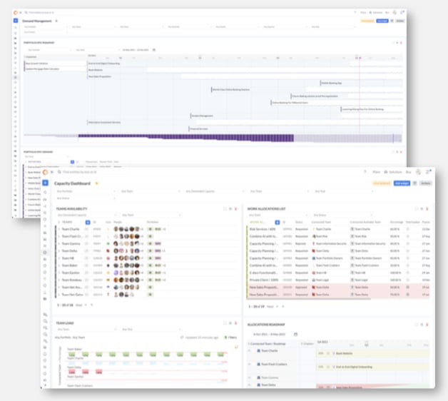This screenshot has width=448, height=401.
Task: Maximize the Team Load widget
Action: click(225, 323)
